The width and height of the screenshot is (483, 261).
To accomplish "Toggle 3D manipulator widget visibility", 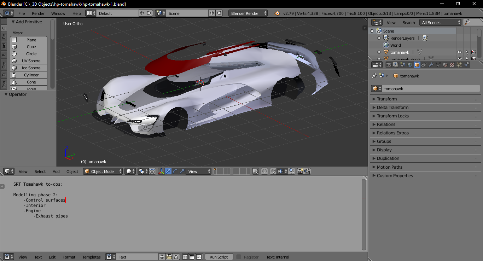I will pyautogui.click(x=161, y=171).
